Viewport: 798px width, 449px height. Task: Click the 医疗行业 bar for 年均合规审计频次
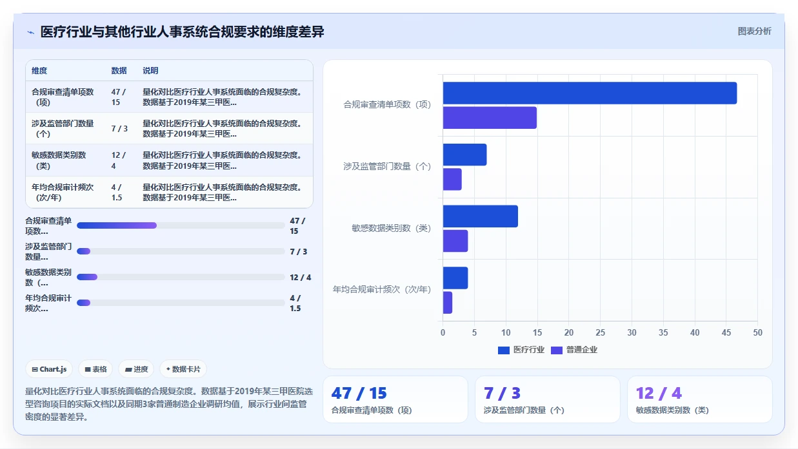tap(455, 278)
